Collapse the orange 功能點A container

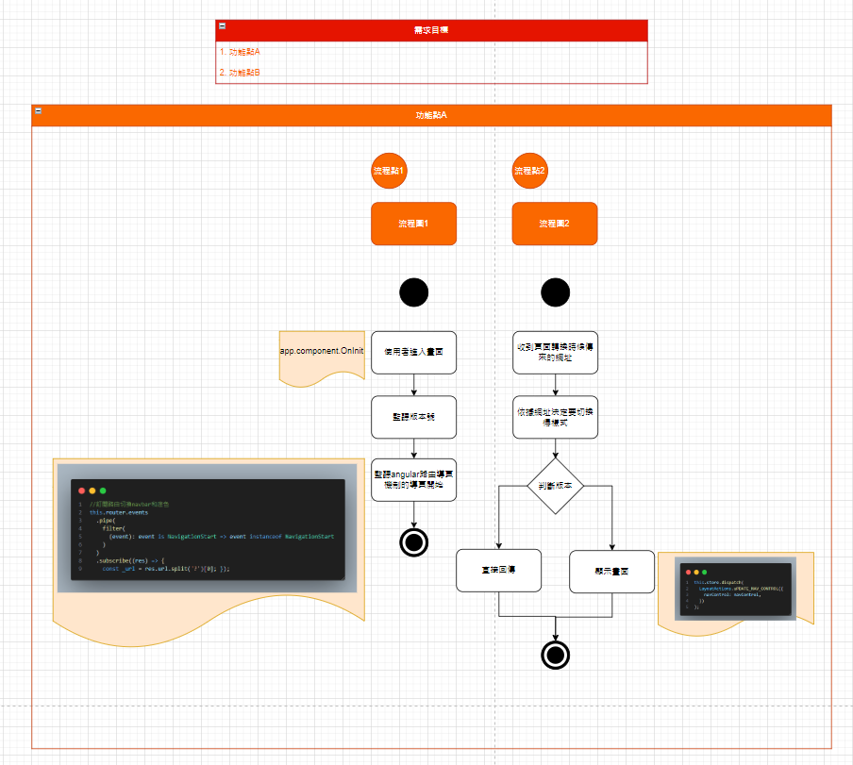click(38, 110)
